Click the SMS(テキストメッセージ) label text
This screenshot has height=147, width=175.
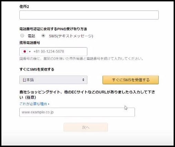pyautogui.click(x=71, y=36)
